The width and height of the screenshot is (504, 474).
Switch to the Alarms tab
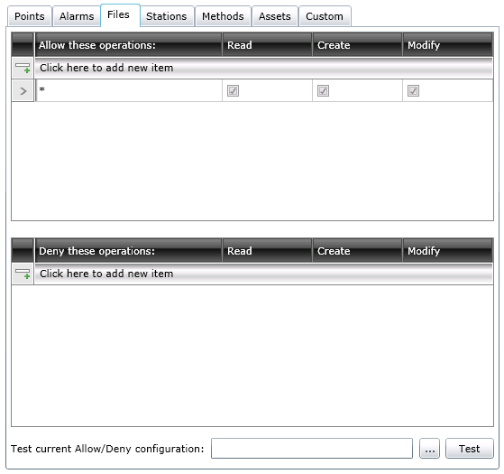(77, 16)
